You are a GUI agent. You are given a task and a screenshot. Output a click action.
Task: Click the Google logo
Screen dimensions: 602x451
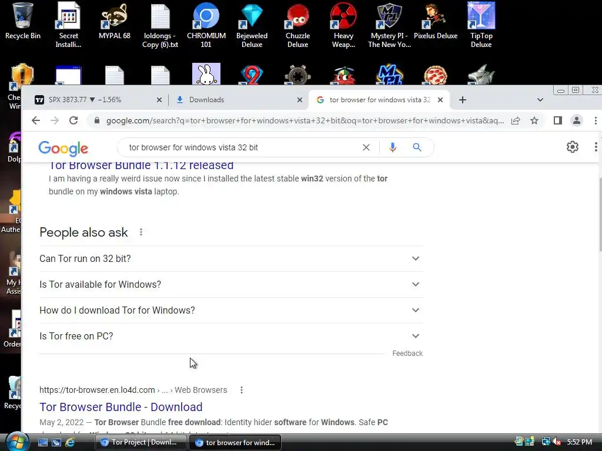(63, 148)
